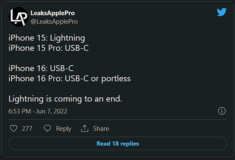Open the LA profile avatar

(19, 17)
